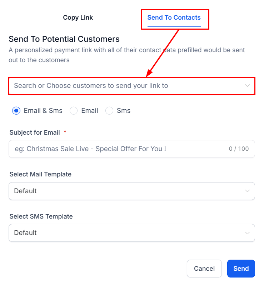264x285 pixels.
Task: Choose the Email only radio button
Action: [x=74, y=111]
